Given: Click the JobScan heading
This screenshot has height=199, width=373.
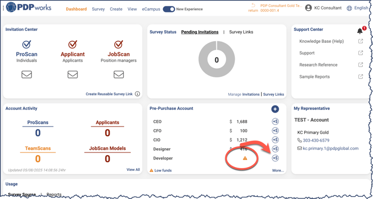Looking at the screenshot, I should point(119,54).
